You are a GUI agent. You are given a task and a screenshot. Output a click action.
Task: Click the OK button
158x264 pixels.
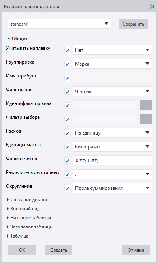click(22, 250)
